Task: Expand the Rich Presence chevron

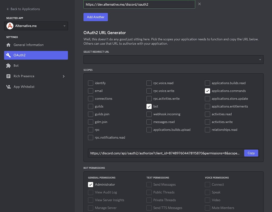Action: point(63,76)
